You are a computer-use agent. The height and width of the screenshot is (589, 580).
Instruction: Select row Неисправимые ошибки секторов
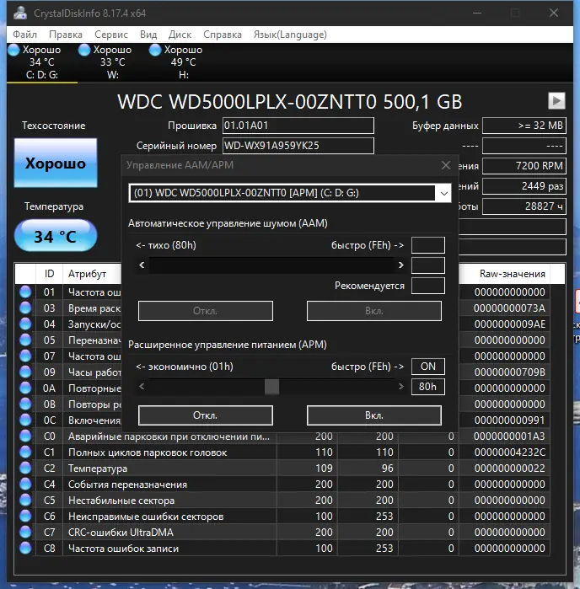click(x=282, y=517)
